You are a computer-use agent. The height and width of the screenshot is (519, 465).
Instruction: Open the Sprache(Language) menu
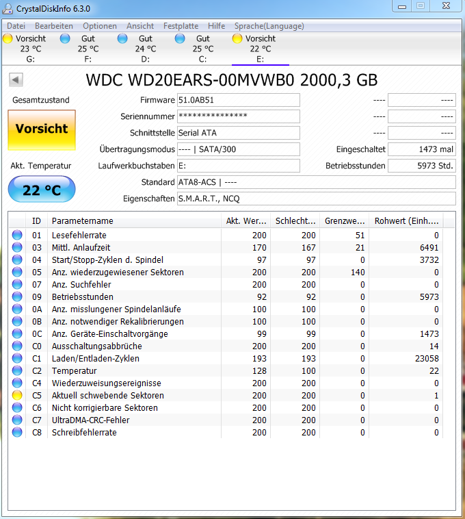[269, 26]
